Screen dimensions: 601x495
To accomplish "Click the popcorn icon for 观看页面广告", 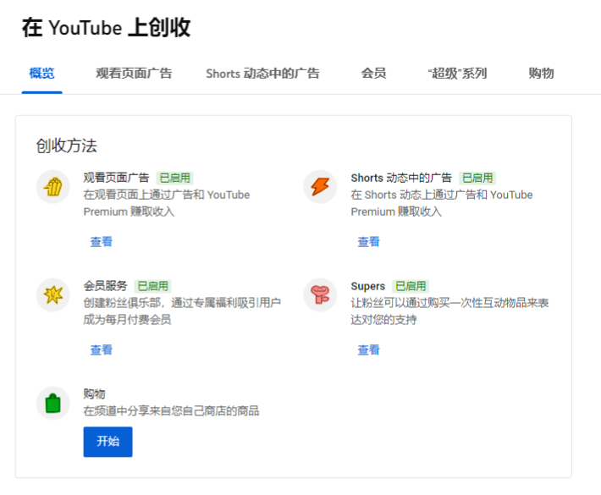I will (52, 187).
